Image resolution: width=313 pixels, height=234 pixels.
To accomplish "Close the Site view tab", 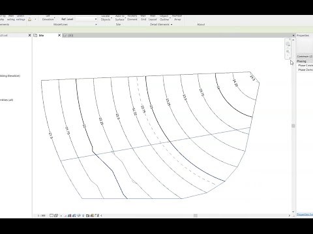I will point(59,35).
